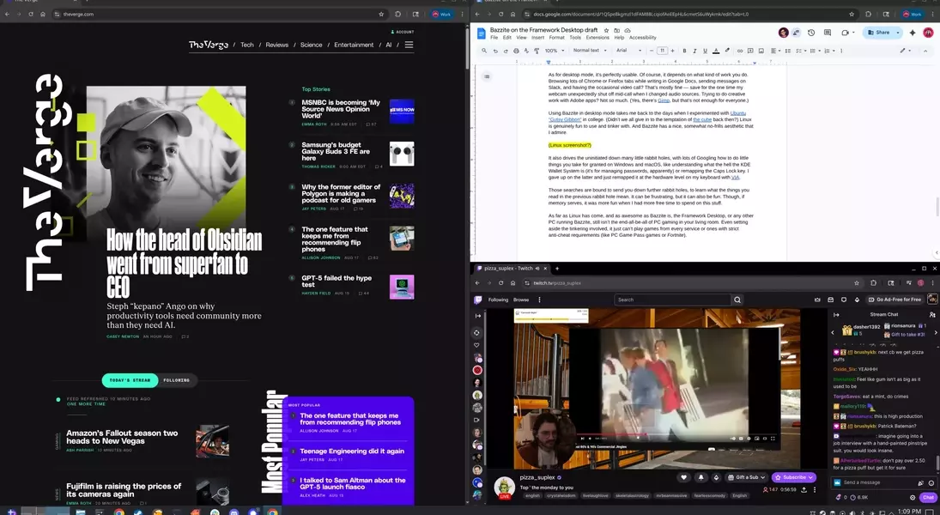Click the Twitch follow heart button
The width and height of the screenshot is (940, 515).
(x=684, y=477)
